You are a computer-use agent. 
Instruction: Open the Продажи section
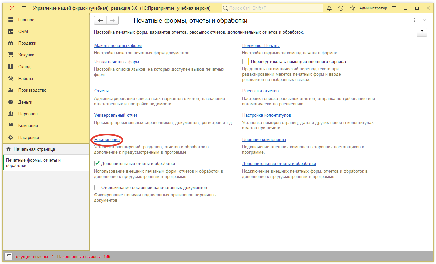tap(27, 43)
